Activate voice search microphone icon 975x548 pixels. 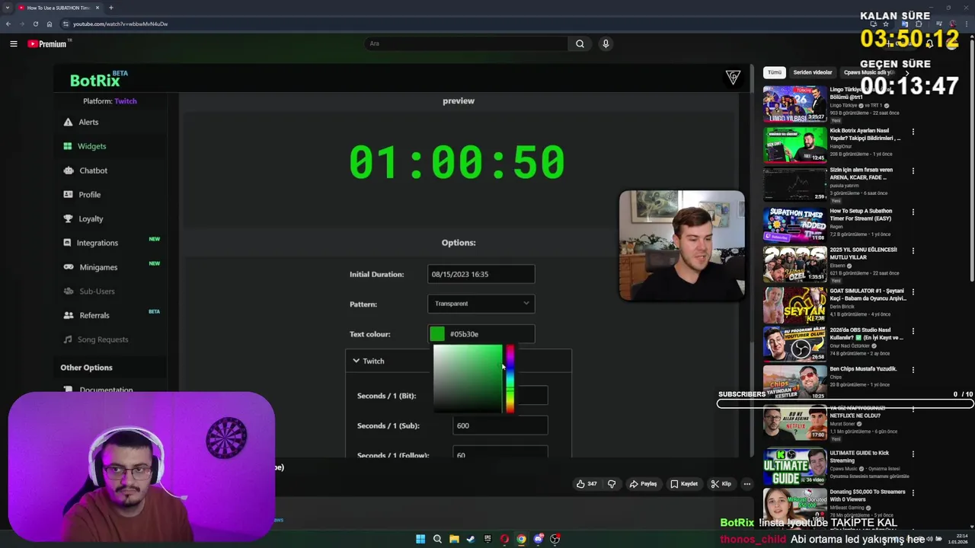(606, 43)
